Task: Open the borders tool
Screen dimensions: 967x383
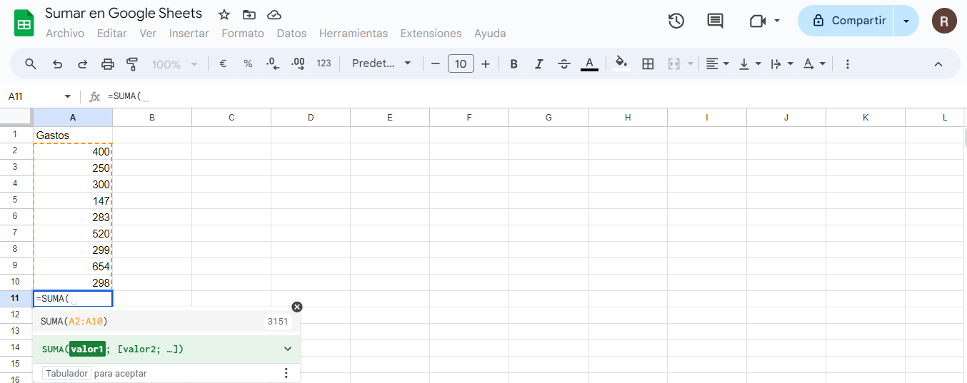Action: point(648,63)
